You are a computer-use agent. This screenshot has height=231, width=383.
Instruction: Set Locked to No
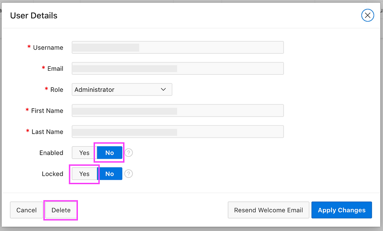[x=110, y=174]
